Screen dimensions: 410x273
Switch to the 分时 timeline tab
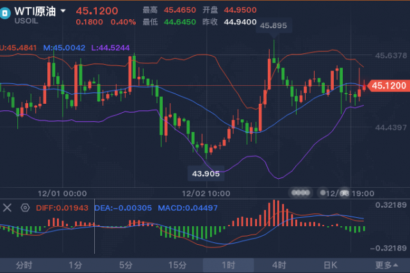pyautogui.click(x=24, y=265)
